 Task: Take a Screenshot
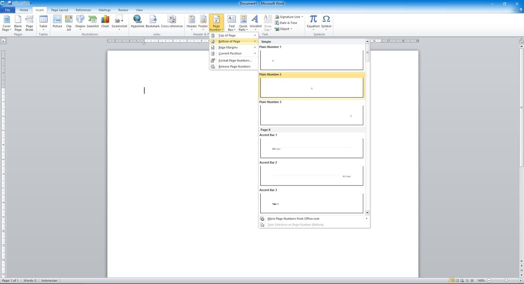pyautogui.click(x=119, y=21)
